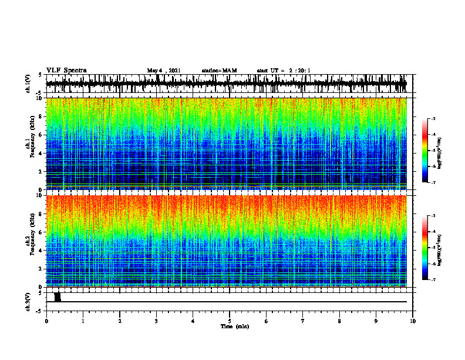Click the 7 minute tick label on the time axis

tap(303, 321)
